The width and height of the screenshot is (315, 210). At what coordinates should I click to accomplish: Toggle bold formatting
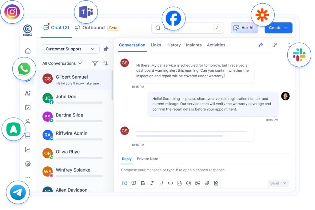(x=143, y=183)
